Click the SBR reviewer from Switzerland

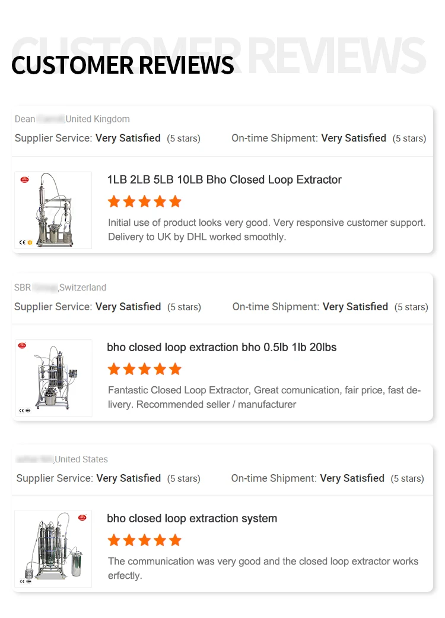tap(36, 288)
